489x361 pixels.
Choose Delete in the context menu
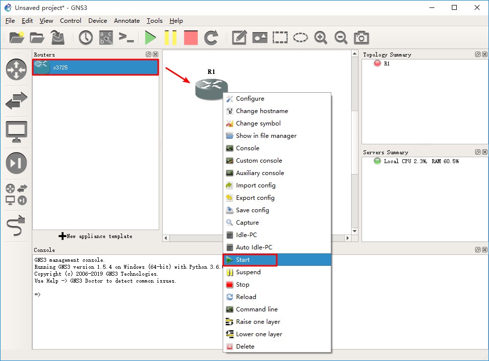[277, 347]
